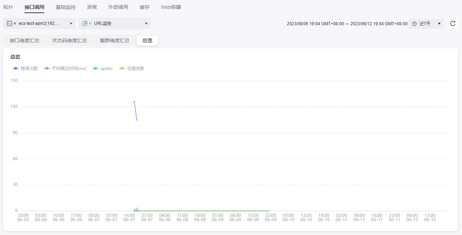Go to the 异常 tab
The width and height of the screenshot is (462, 235).
[x=92, y=7]
